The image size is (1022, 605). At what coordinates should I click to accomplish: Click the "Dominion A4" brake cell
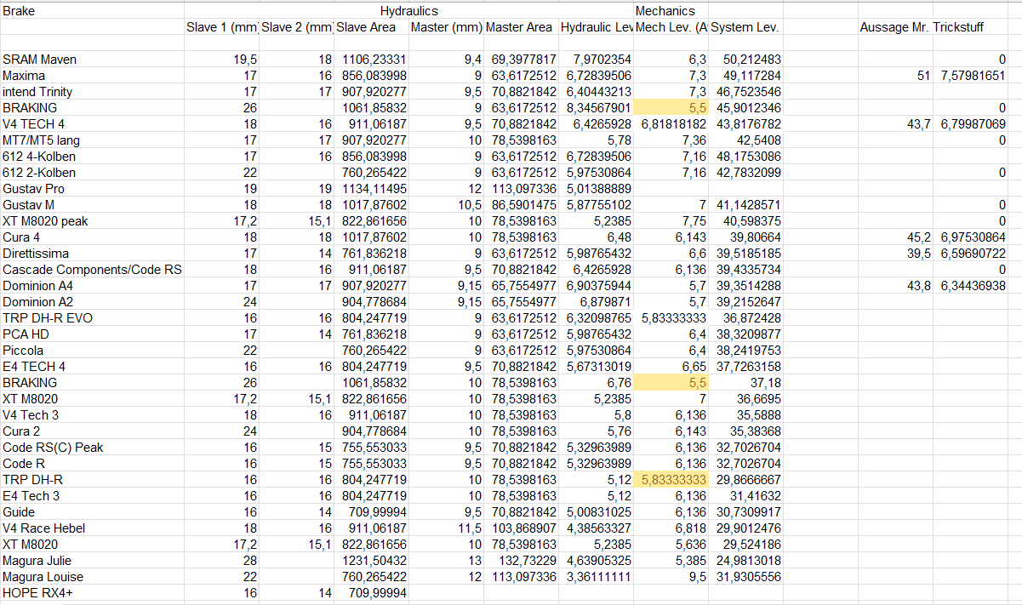pyautogui.click(x=37, y=286)
